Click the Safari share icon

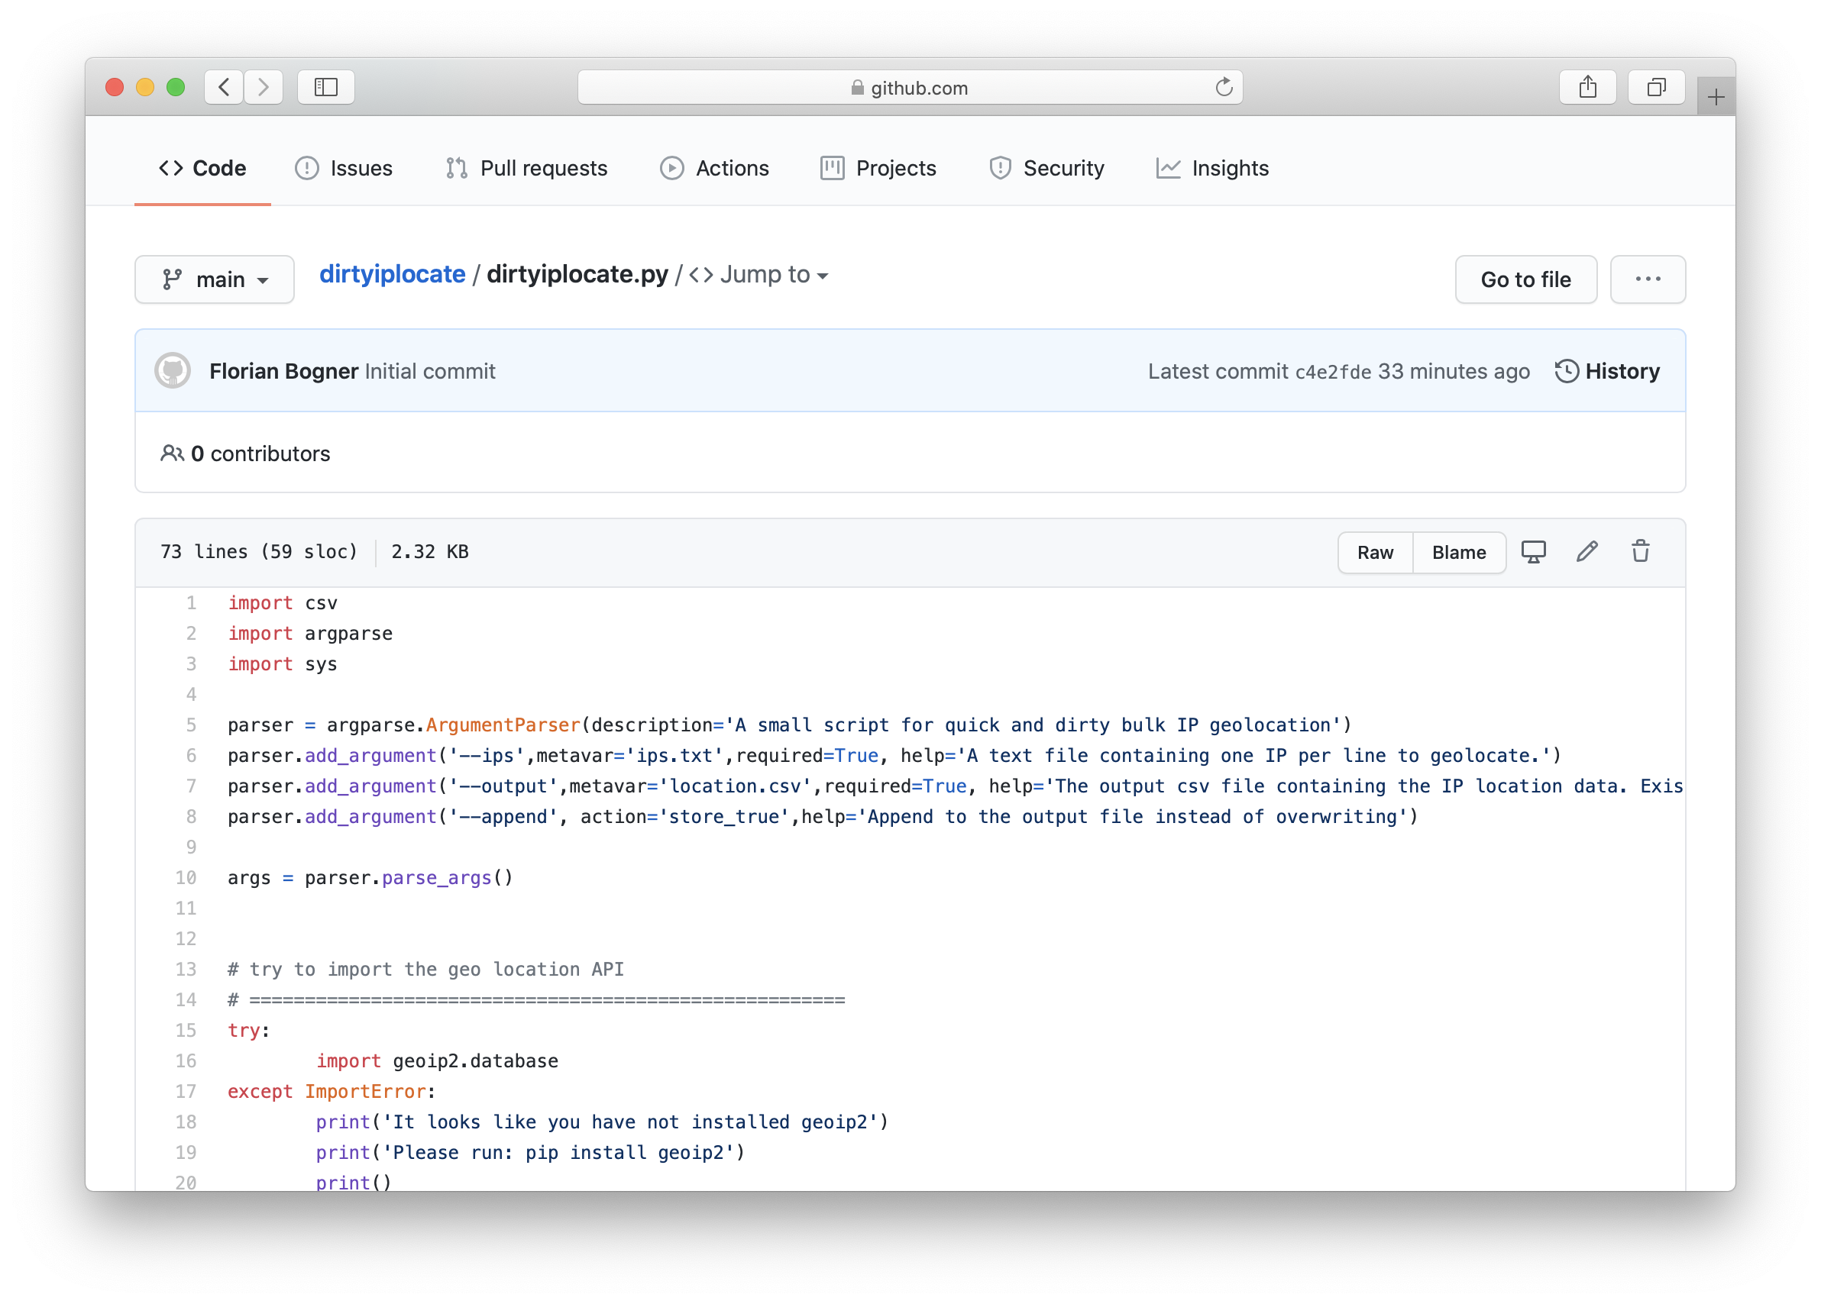click(x=1587, y=88)
